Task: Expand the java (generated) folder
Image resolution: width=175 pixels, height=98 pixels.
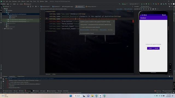Action: coord(5,23)
